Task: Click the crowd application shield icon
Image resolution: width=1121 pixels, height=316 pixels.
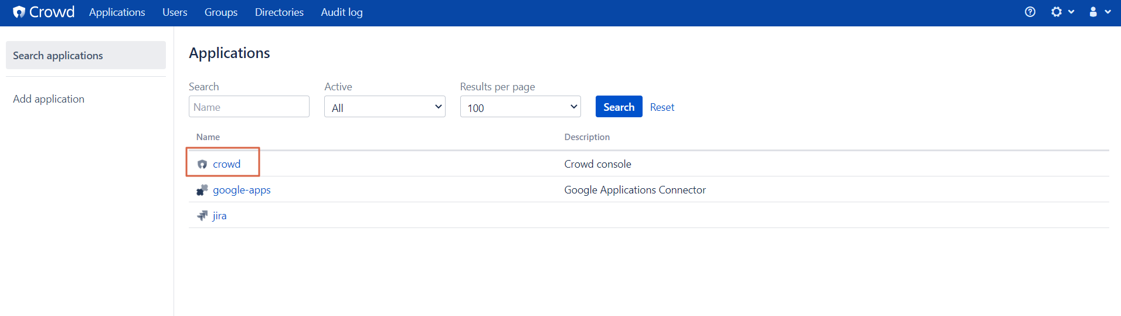Action: [x=202, y=164]
